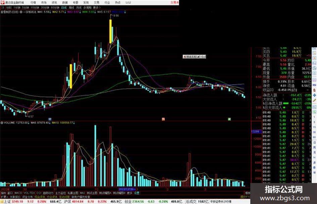Click the blue marker below the price chart
Viewport: 317px width, 204px height.
[x=50, y=119]
